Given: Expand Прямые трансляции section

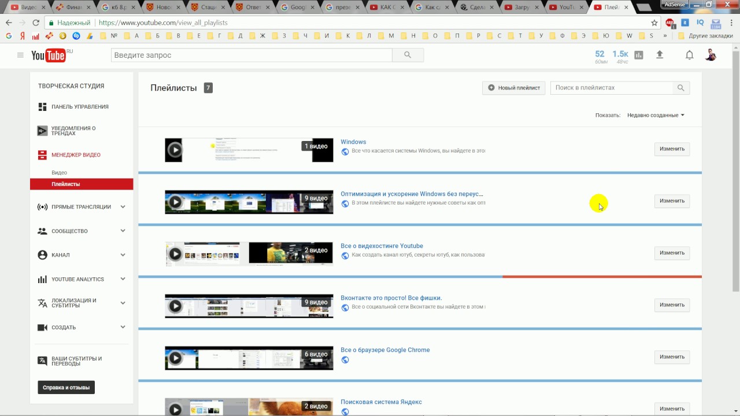Looking at the screenshot, I should [x=123, y=207].
